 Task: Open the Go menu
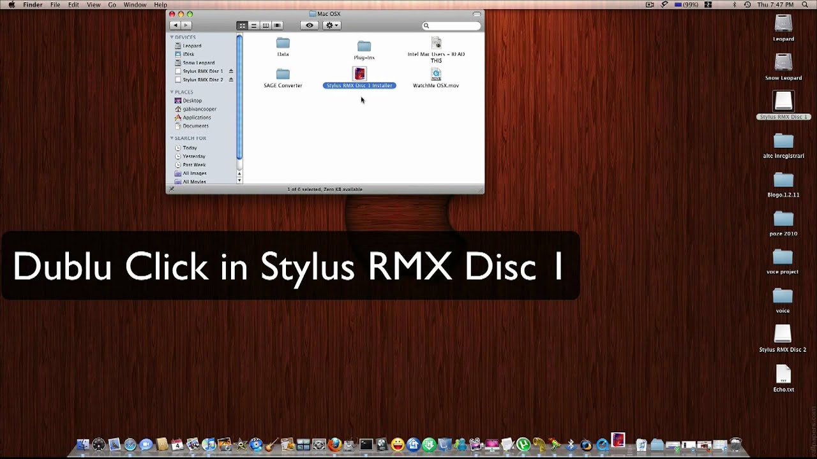pyautogui.click(x=112, y=4)
